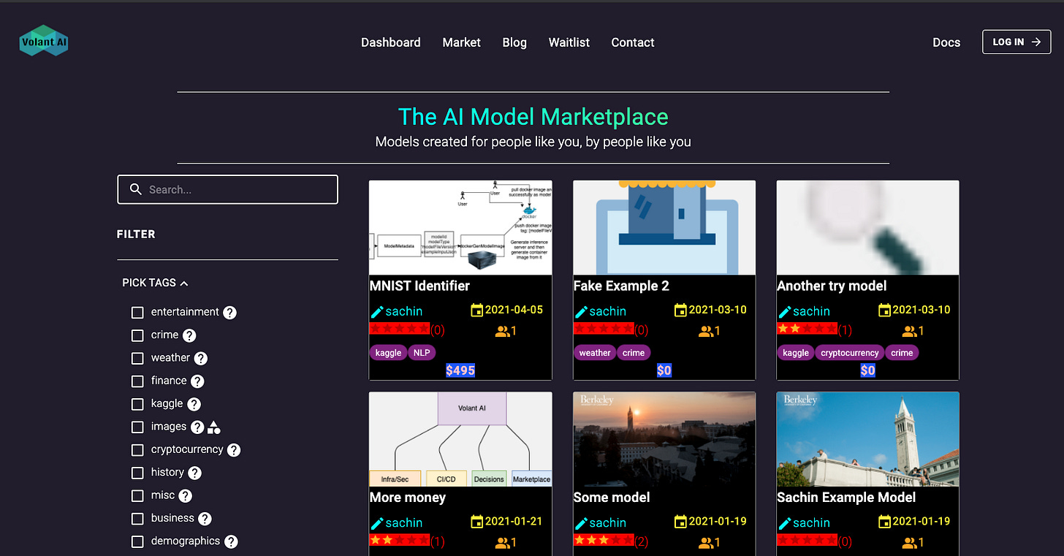Click users icon on Another try model card
Image resolution: width=1064 pixels, height=556 pixels.
pos(910,331)
